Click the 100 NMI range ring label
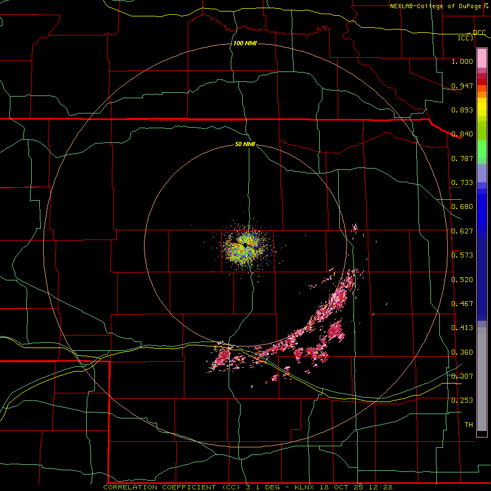The image size is (491, 491). coord(245,43)
